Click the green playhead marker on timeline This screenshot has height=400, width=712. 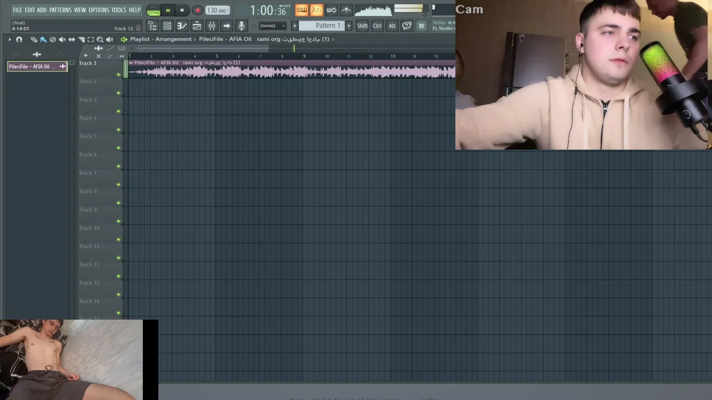294,48
